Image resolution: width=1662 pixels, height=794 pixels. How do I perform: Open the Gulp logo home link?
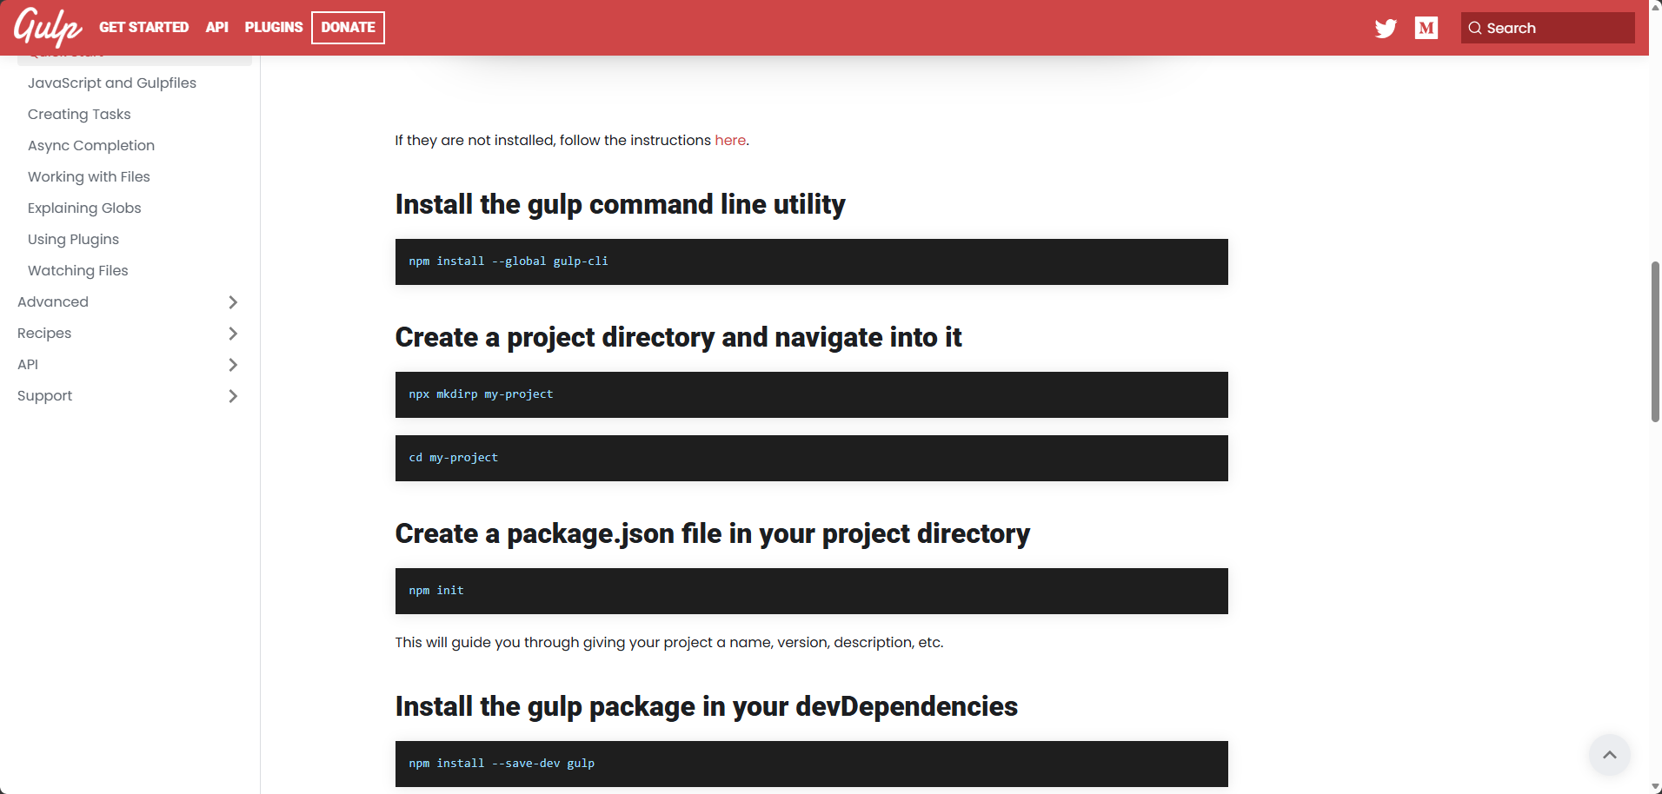pos(48,27)
